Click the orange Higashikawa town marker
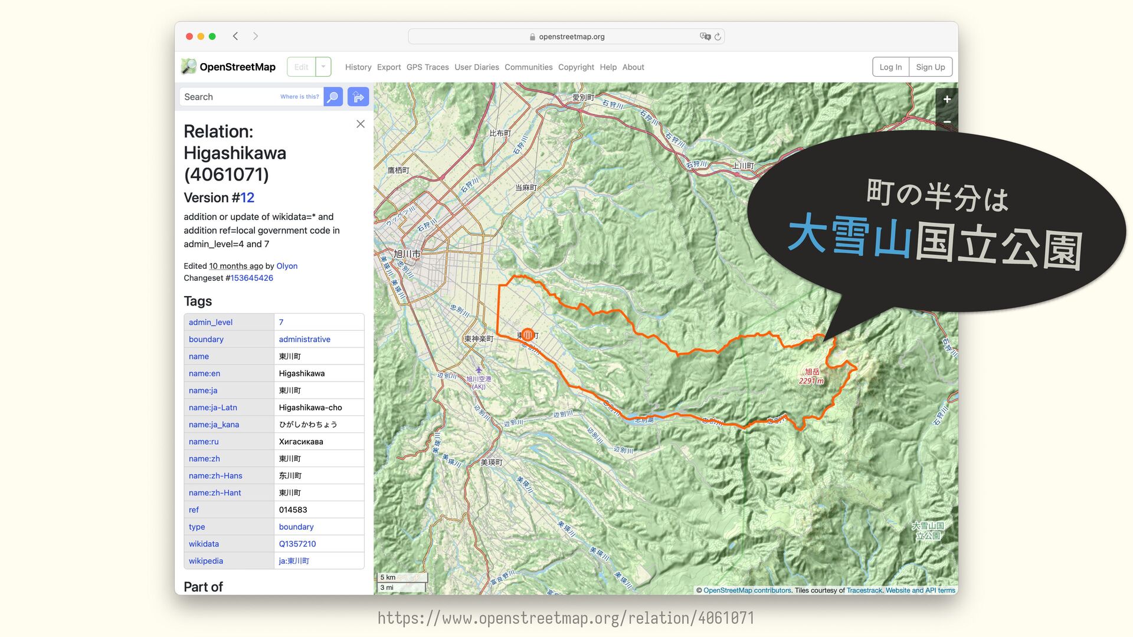The image size is (1133, 637). (528, 335)
